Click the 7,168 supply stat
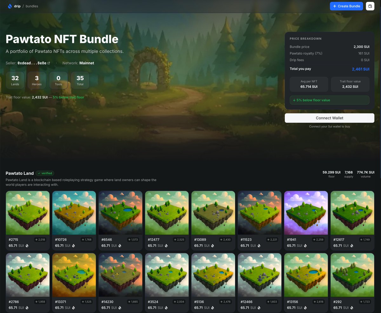The image size is (381, 313). point(349,174)
